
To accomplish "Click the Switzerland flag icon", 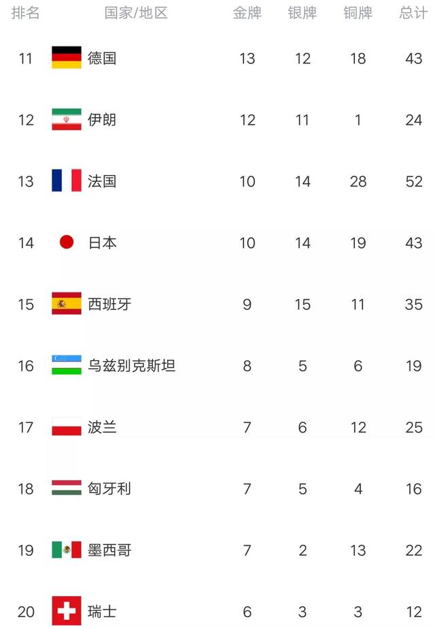I will (67, 611).
